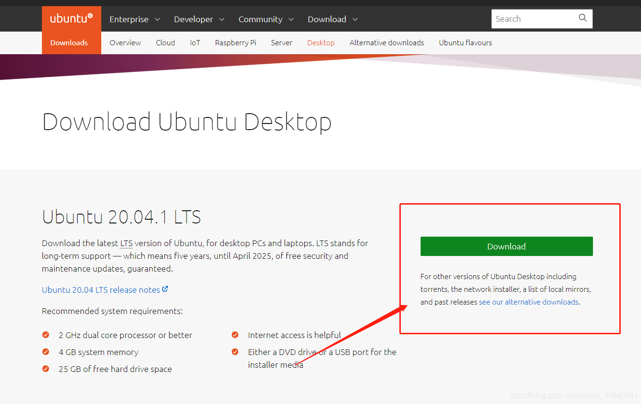Viewport: 641px width, 404px height.
Task: Expand the Enterprise menu
Action: click(135, 19)
